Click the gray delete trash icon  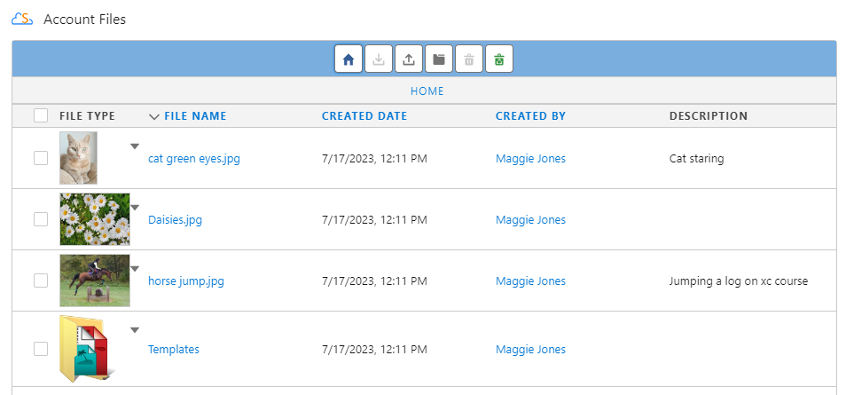(469, 59)
